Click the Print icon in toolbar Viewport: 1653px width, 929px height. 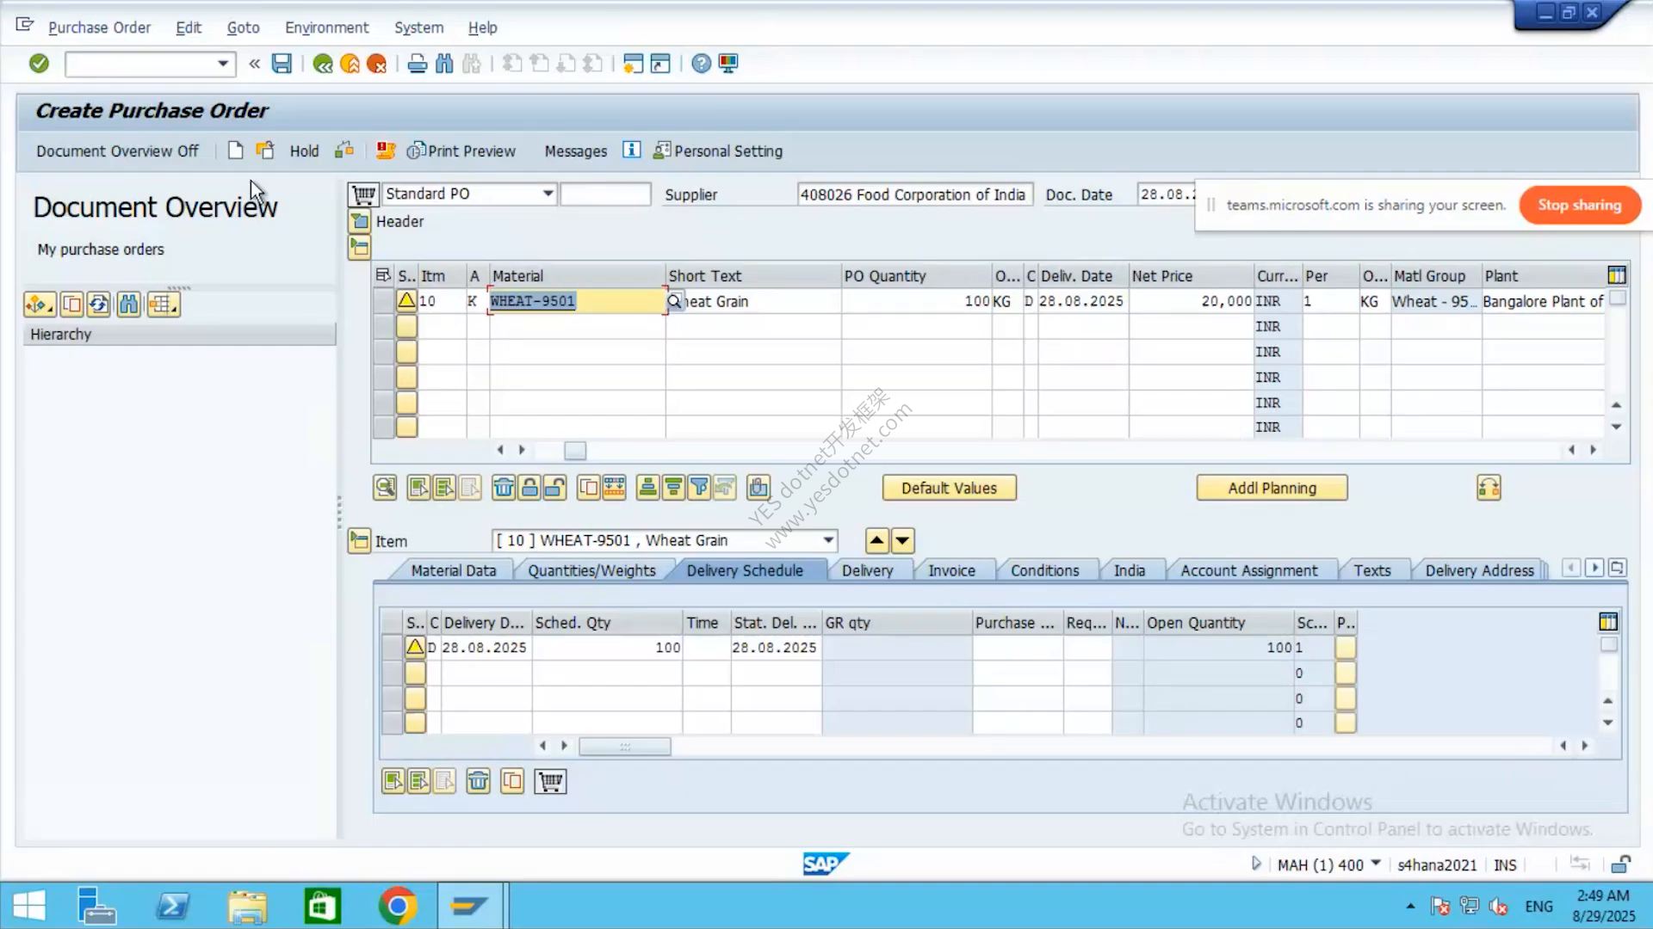(418, 63)
